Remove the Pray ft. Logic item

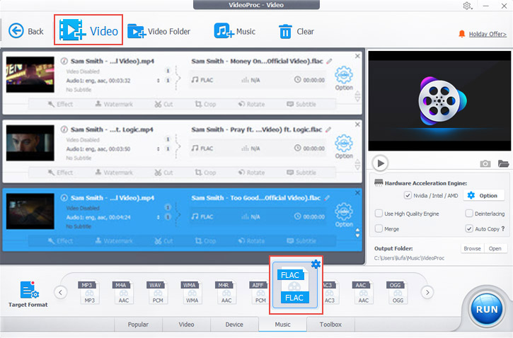[357, 124]
